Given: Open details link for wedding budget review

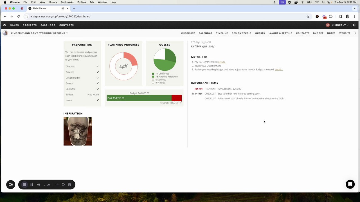Looking at the screenshot, I should coord(279,70).
